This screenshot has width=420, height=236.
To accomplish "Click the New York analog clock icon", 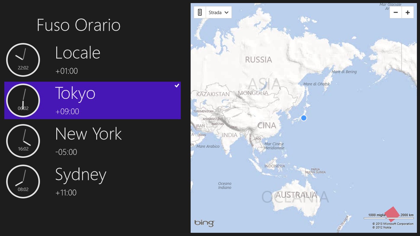I will point(23,141).
